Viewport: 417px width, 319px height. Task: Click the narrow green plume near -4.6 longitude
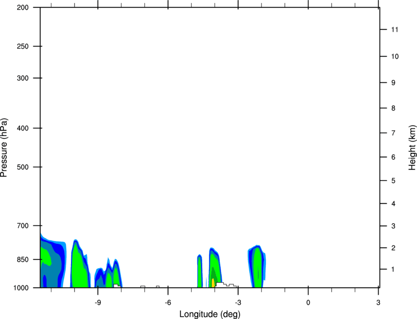coord(200,272)
